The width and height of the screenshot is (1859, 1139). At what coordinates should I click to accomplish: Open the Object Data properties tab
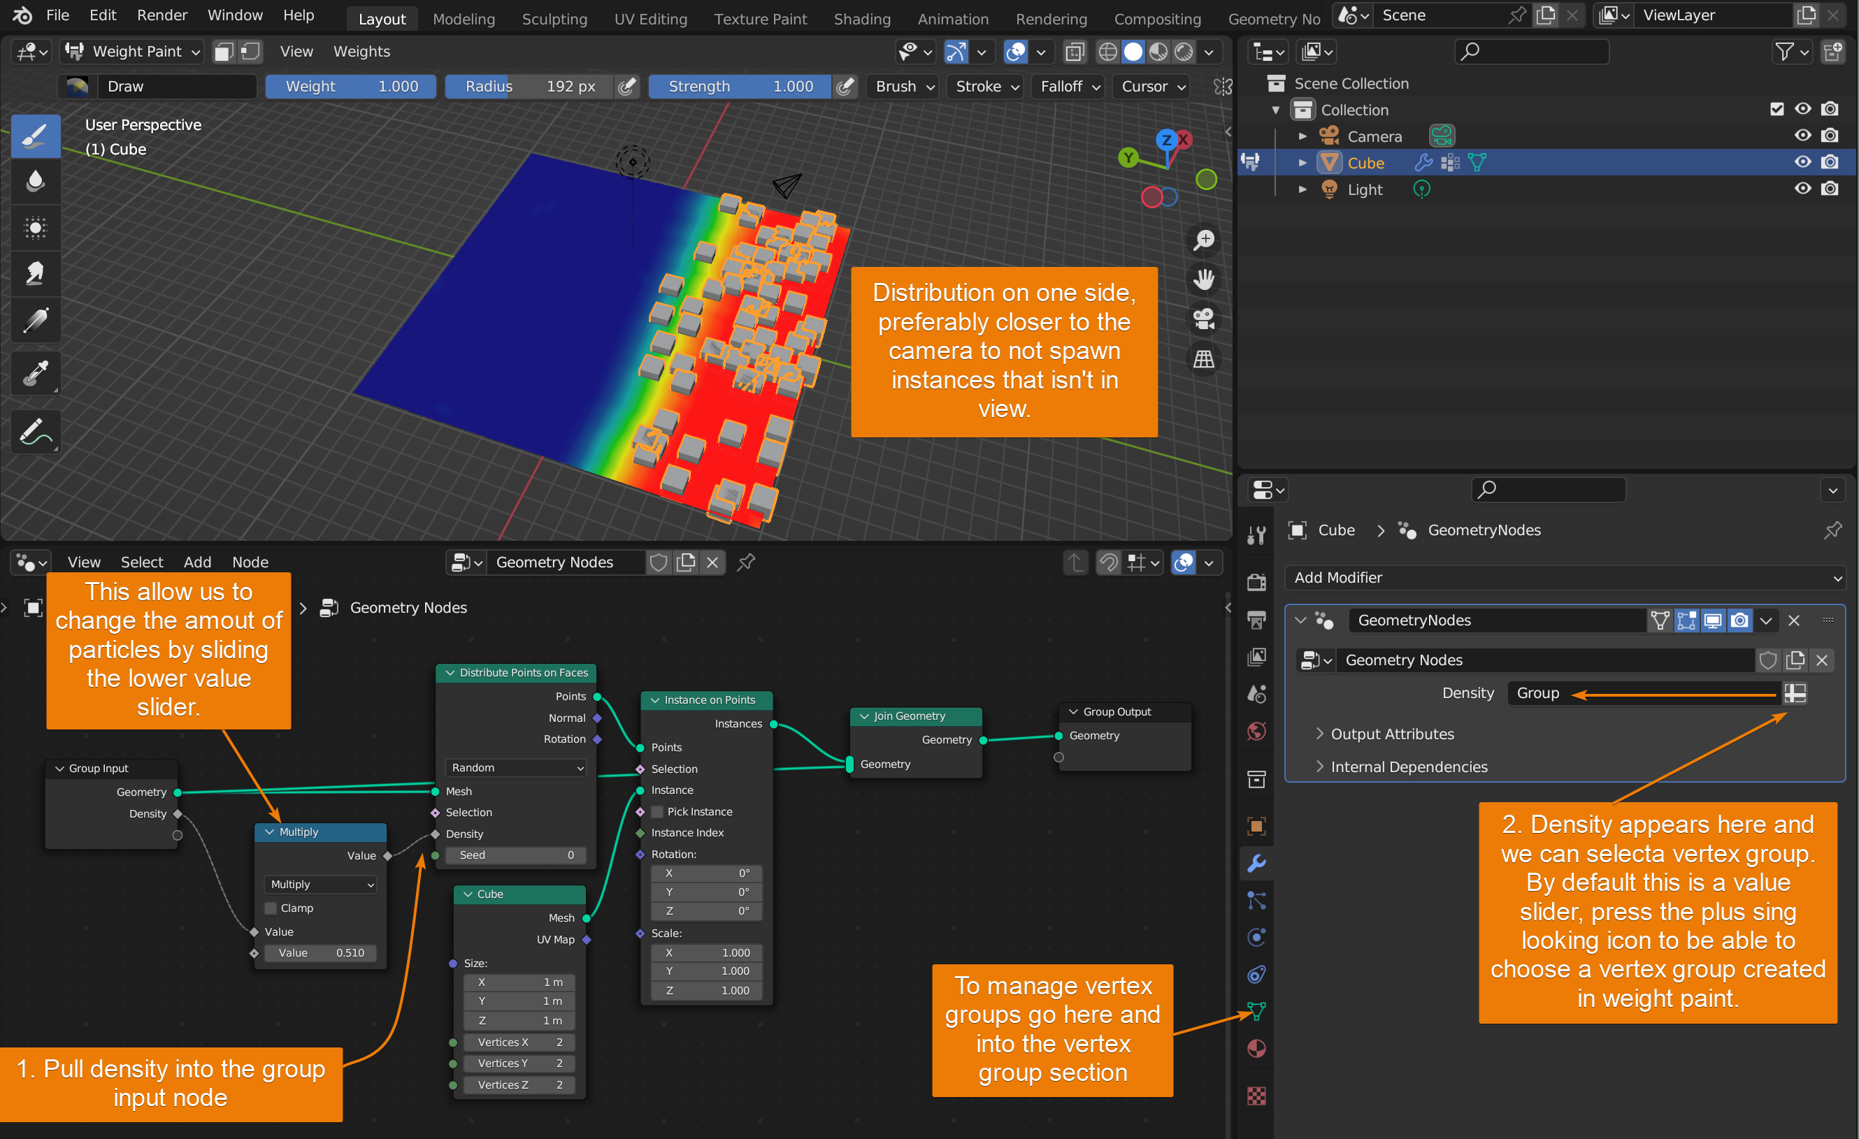tap(1256, 1010)
